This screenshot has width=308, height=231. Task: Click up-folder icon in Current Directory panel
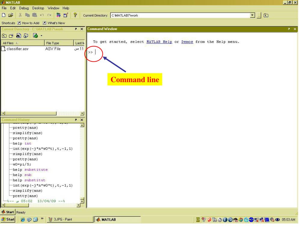click(4, 36)
